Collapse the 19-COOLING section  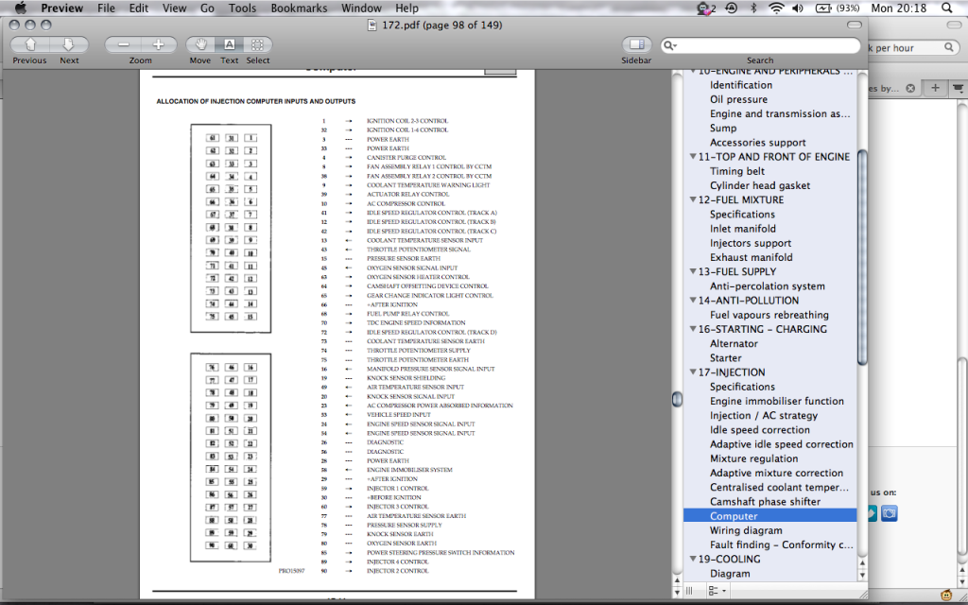[693, 560]
